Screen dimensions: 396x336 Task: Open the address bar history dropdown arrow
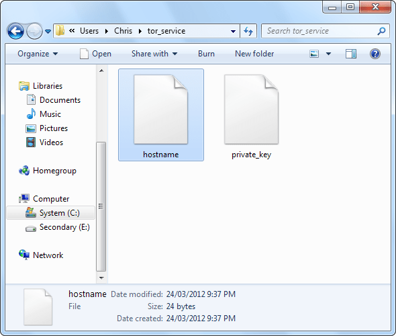point(233,32)
